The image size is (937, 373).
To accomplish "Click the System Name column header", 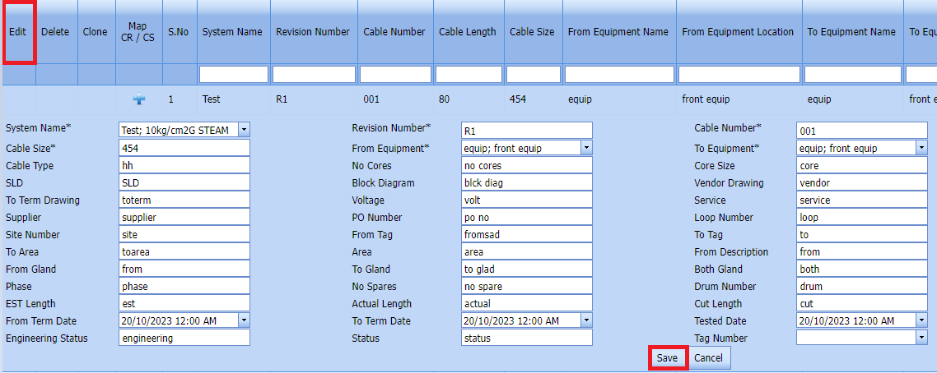I will [232, 32].
